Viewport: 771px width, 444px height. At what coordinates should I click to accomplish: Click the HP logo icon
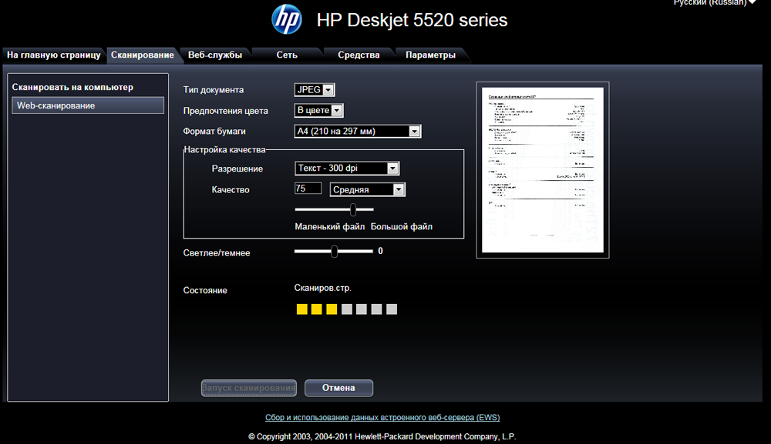pyautogui.click(x=286, y=20)
